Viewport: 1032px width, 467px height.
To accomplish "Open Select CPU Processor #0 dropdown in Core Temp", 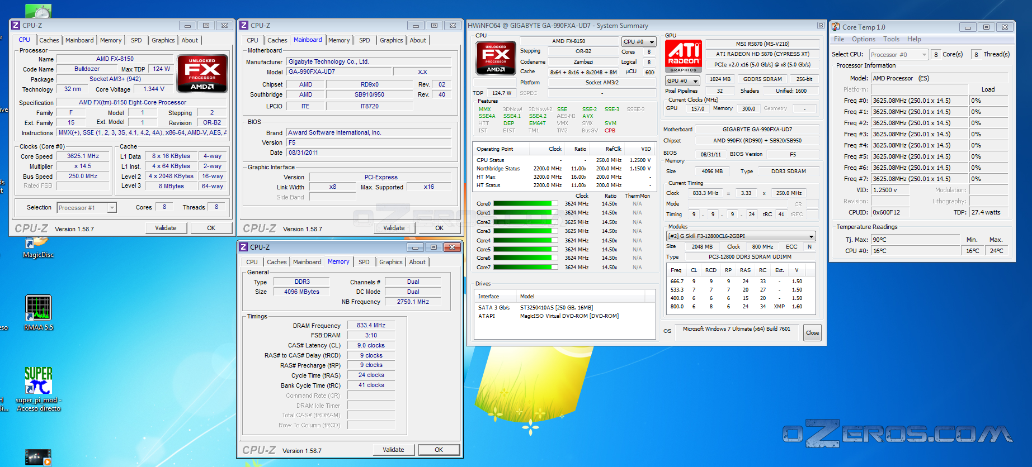I will click(899, 55).
